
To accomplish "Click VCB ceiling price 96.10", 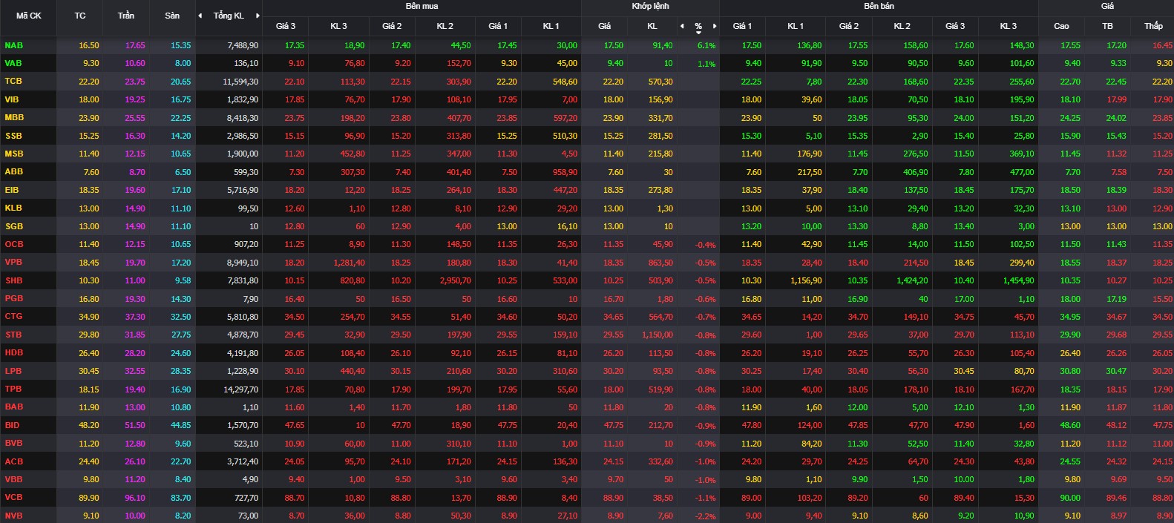I will click(135, 498).
